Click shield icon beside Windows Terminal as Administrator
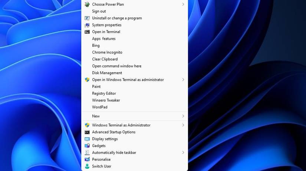 coord(87,125)
